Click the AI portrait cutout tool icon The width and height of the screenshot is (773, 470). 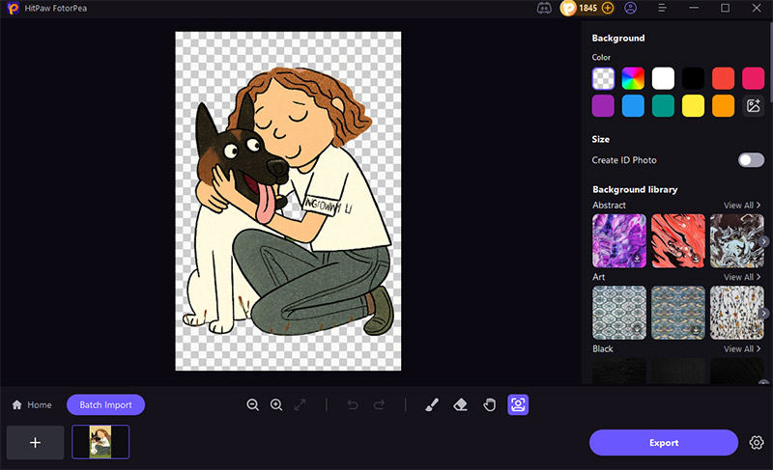click(518, 405)
